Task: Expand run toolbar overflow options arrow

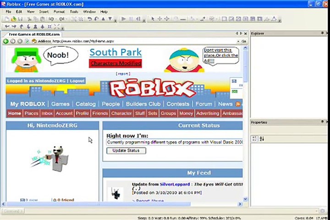Action: (144, 21)
